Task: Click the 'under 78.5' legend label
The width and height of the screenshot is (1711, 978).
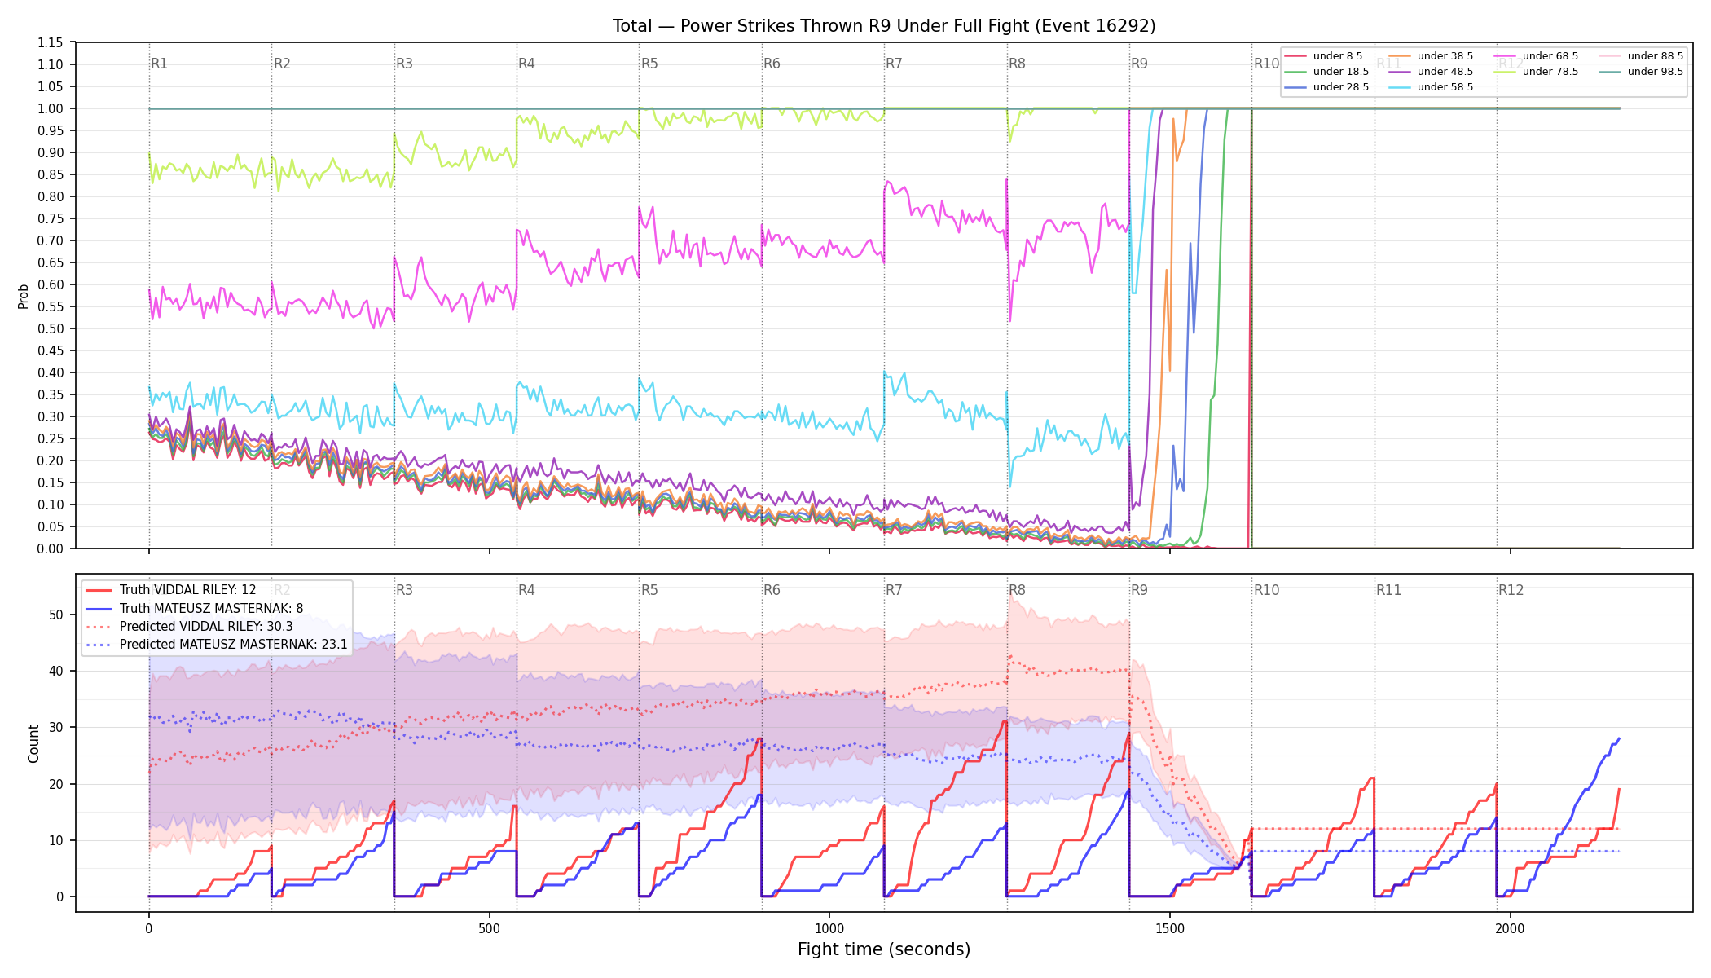Action: point(1550,72)
